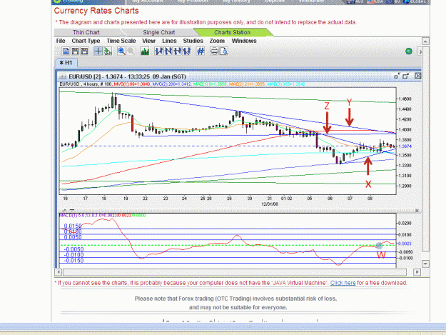
Task: Open the Time Scale menu
Action: 121,41
